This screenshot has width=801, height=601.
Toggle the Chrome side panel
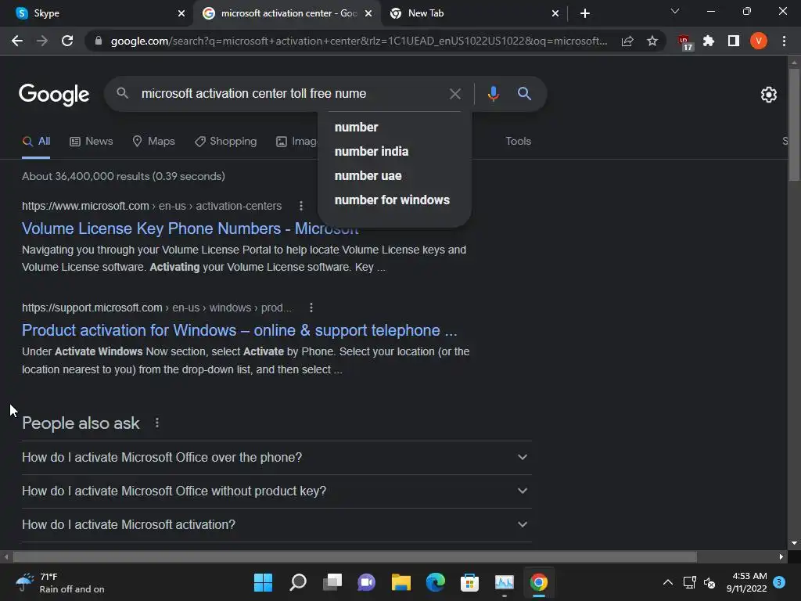[x=734, y=41]
